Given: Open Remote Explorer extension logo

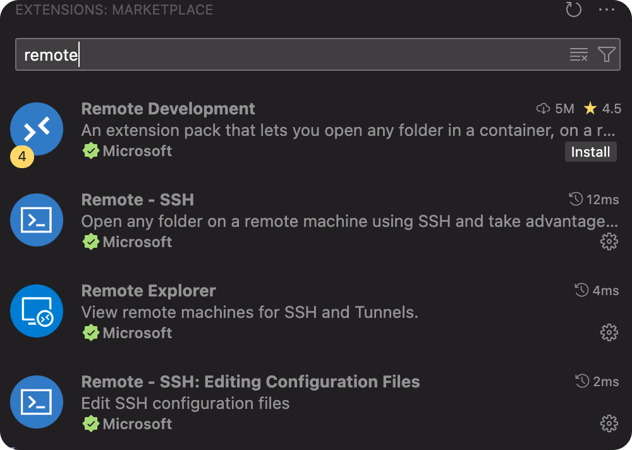Looking at the screenshot, I should [x=37, y=311].
